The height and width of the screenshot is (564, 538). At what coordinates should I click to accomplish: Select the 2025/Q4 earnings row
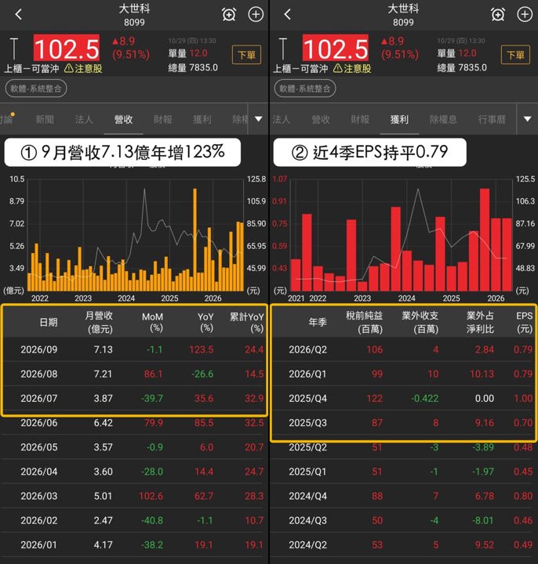tap(404, 398)
